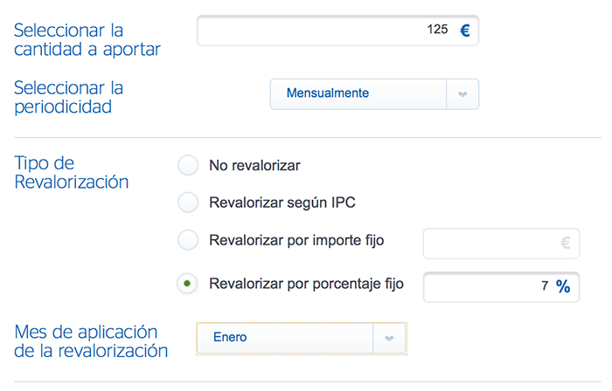Select the No revalorizar radio button
The image size is (612, 391).
pyautogui.click(x=188, y=165)
